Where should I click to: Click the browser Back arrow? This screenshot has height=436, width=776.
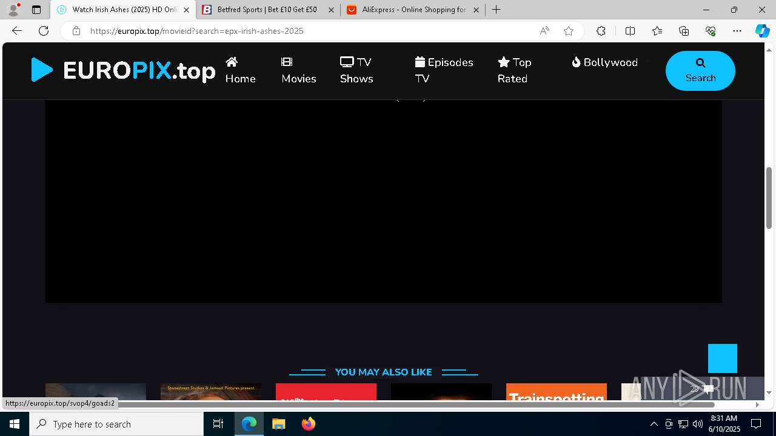(17, 31)
